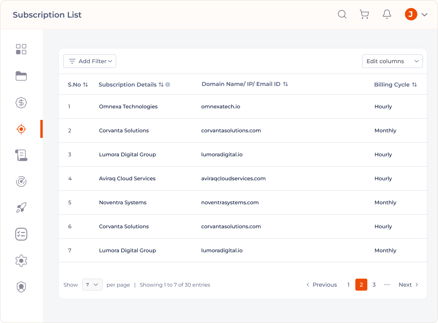Select the orange target icon in the sidebar
The height and width of the screenshot is (323, 438).
coord(21,129)
